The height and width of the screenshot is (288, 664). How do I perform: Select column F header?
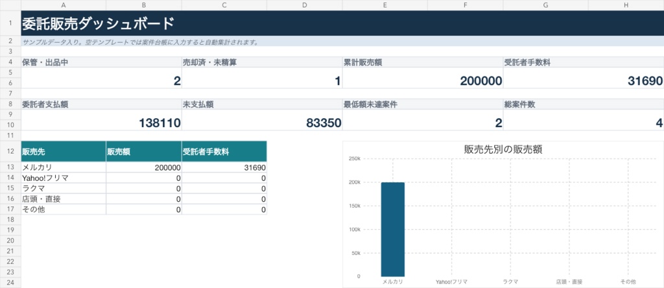(465, 5)
